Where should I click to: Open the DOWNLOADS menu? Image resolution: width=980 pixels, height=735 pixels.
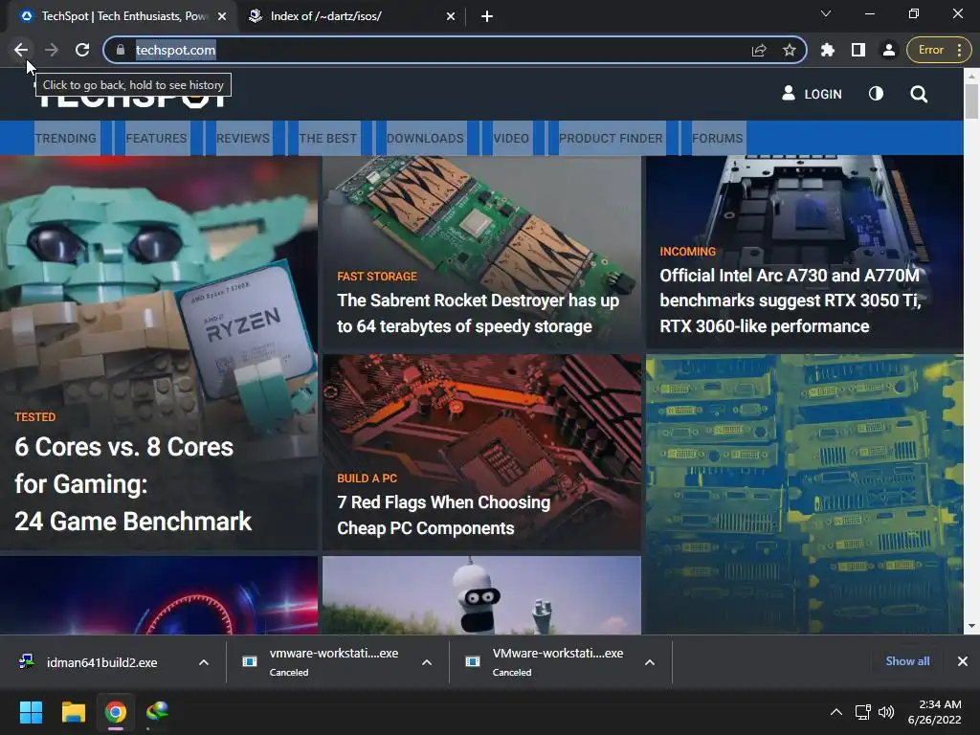425,138
